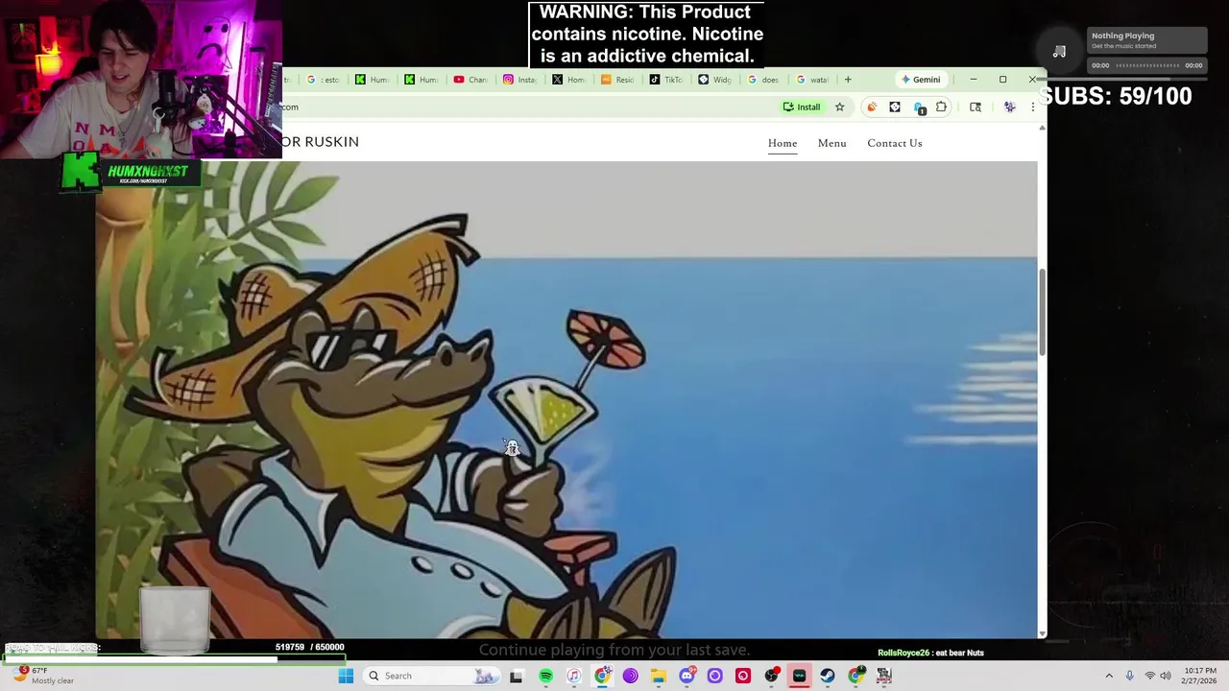Screen dimensions: 1229x691
Task: Switch to the X 'Hom' tab
Action: [x=569, y=80]
